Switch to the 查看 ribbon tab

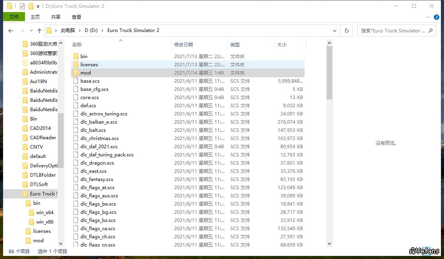pyautogui.click(x=77, y=17)
